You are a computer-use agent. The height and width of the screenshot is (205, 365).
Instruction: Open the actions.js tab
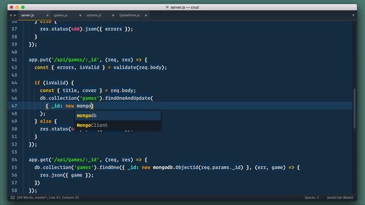94,15
